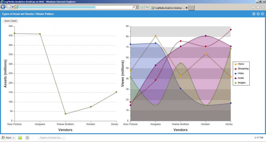Expand the address bar dropdown arrow
The width and height of the screenshot is (266, 142).
tap(137, 7)
